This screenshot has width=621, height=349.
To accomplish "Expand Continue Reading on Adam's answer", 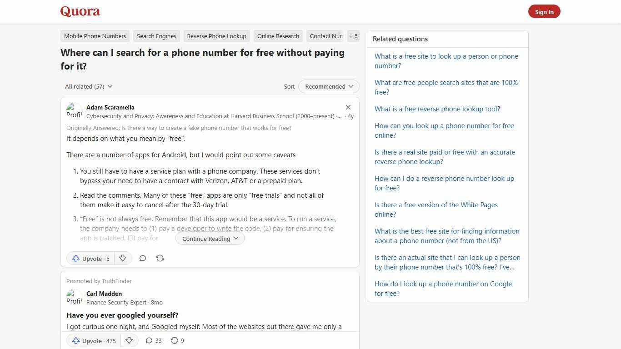I will [210, 238].
